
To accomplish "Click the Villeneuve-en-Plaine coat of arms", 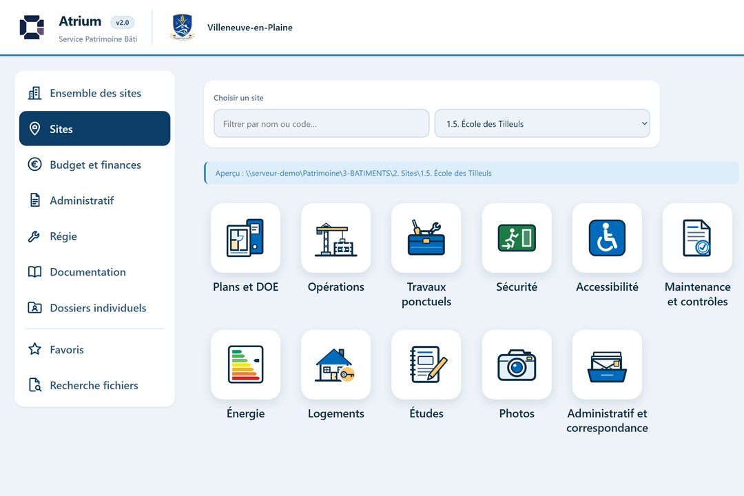I will tap(182, 27).
